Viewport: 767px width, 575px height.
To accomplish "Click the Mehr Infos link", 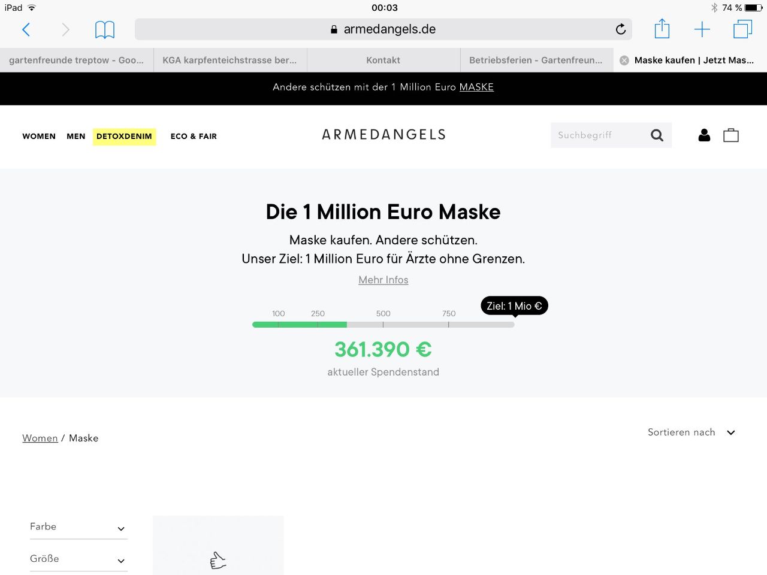I will 383,280.
